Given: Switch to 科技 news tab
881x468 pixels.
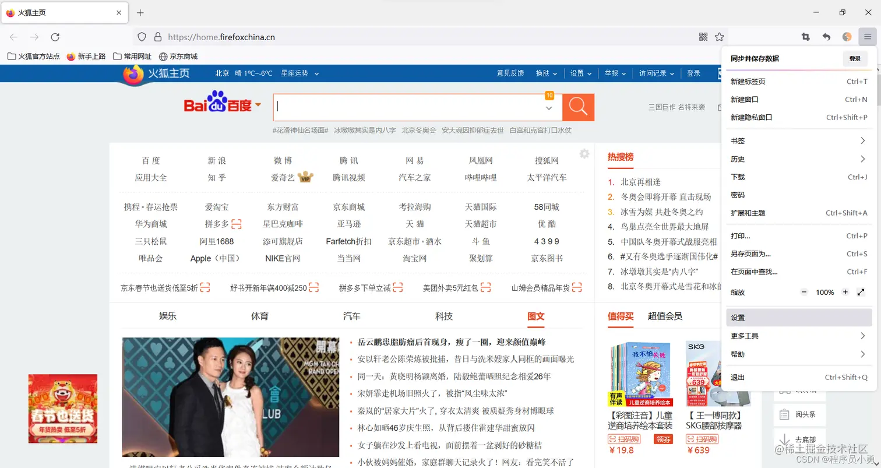Looking at the screenshot, I should [444, 316].
